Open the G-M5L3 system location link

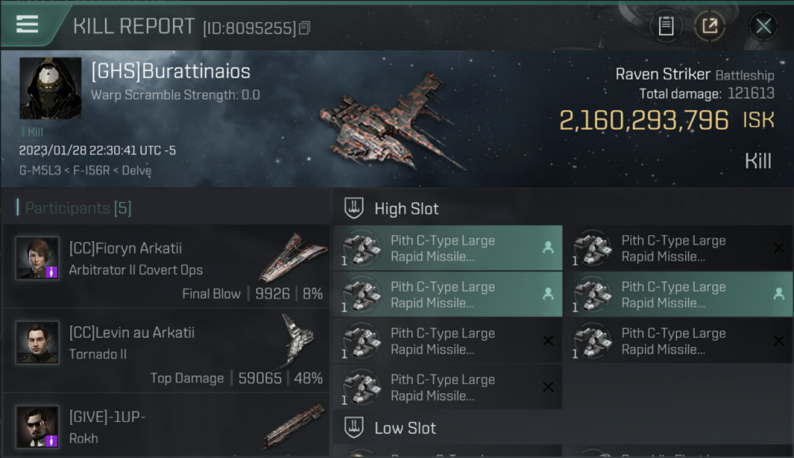[x=40, y=171]
